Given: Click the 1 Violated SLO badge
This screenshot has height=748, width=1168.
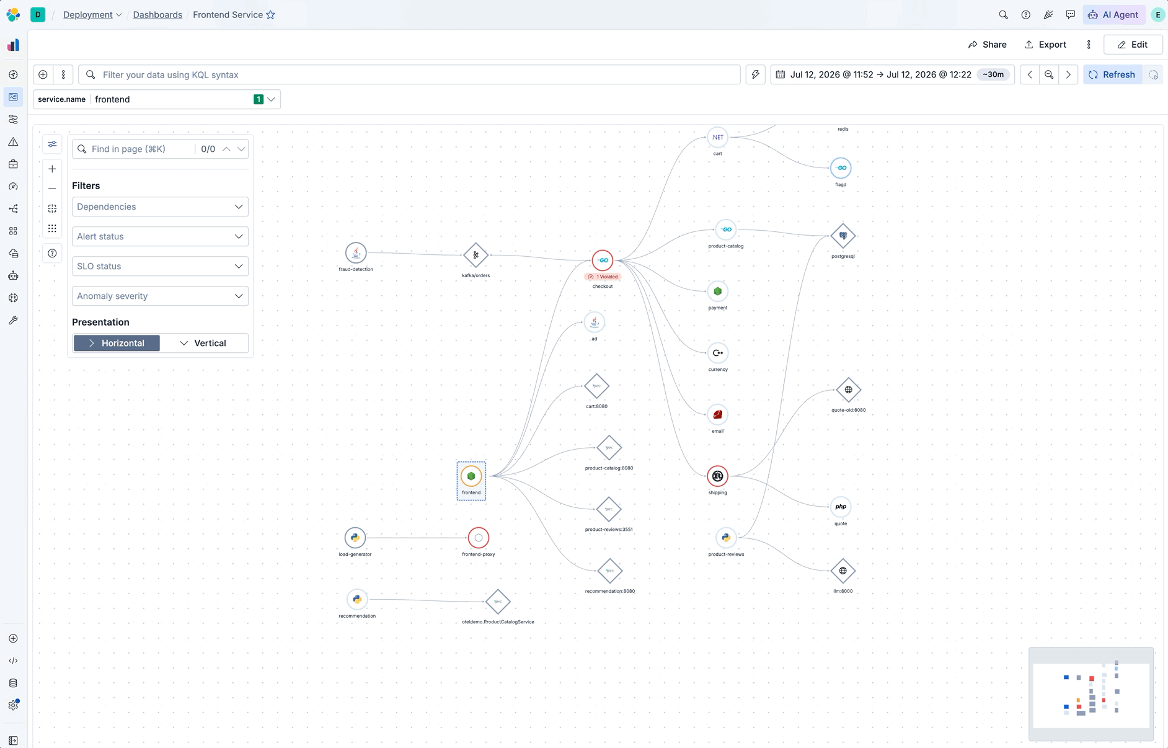Looking at the screenshot, I should point(603,277).
